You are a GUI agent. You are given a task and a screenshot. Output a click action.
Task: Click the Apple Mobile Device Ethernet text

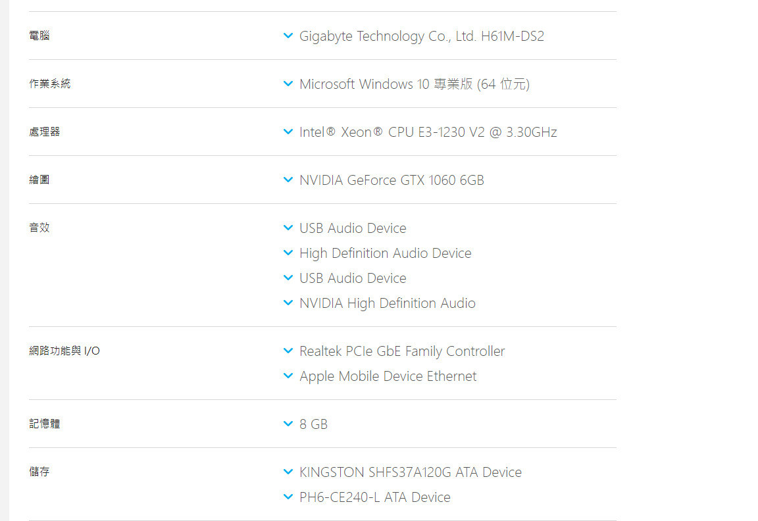point(388,376)
